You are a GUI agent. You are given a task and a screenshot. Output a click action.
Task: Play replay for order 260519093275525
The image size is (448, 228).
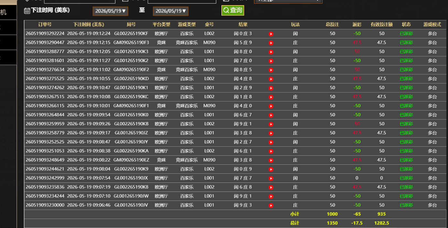[x=271, y=79]
